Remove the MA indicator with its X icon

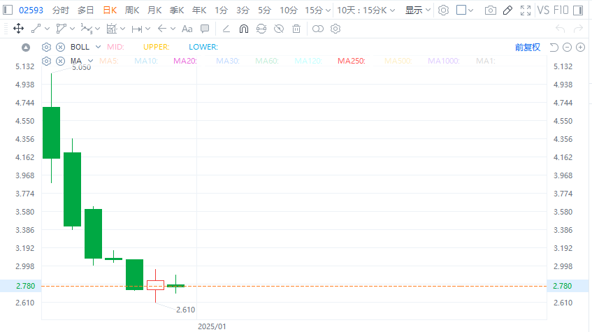click(60, 62)
